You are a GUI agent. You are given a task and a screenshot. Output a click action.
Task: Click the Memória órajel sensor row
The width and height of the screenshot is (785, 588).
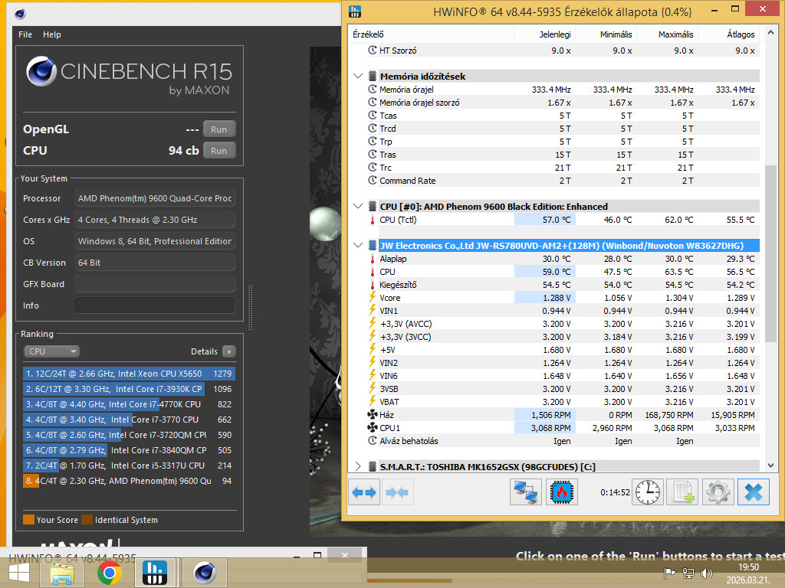[563, 89]
